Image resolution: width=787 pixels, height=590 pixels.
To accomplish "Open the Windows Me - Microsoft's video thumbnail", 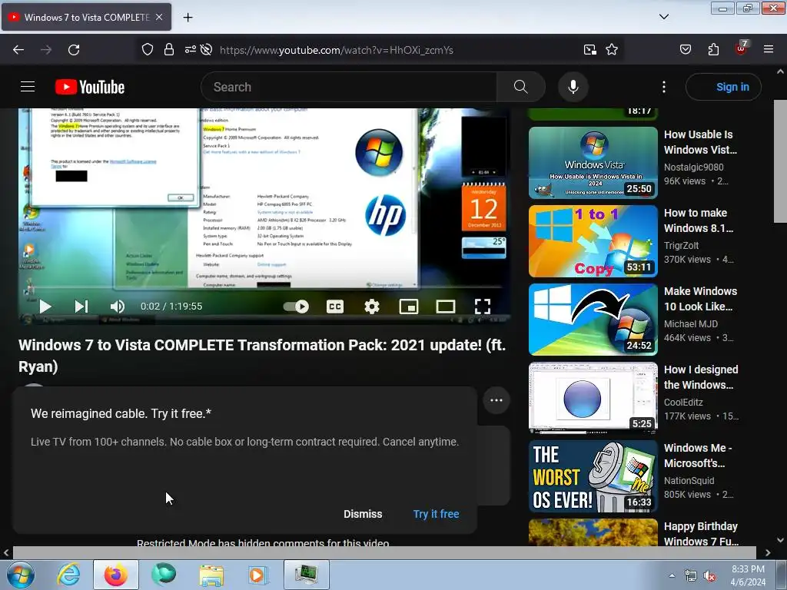I will [x=593, y=476].
